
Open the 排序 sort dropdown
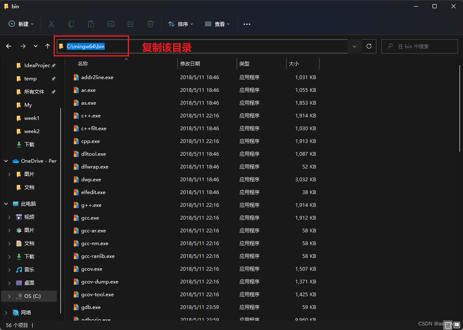(x=181, y=24)
